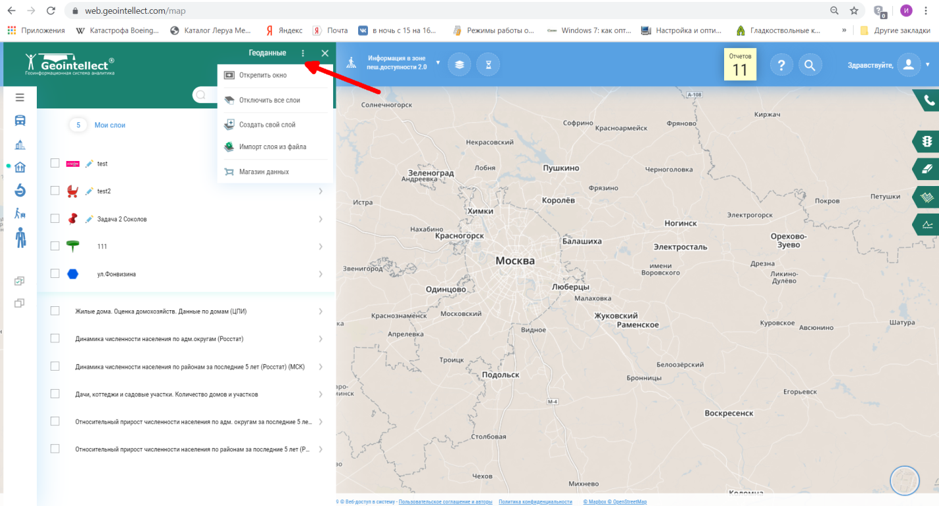Image resolution: width=939 pixels, height=506 pixels.
Task: Tick Дачи, коттеджи и садовые участки checkbox
Action: pos(55,394)
